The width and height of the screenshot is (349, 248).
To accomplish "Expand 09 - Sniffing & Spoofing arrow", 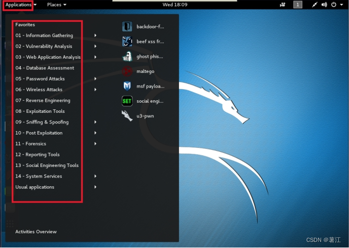I will coord(95,122).
